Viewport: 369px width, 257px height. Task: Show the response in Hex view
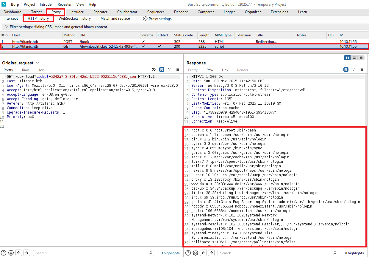coord(225,70)
